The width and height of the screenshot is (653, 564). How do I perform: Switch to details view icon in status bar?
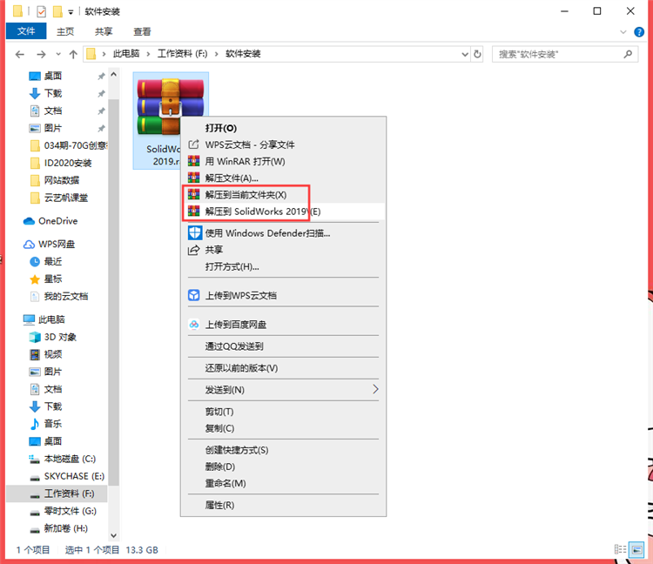[x=620, y=549]
